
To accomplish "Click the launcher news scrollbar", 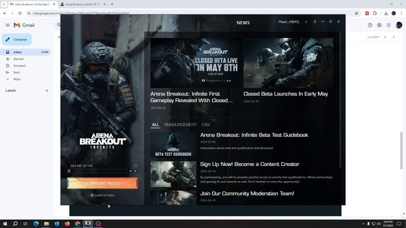I will tap(340, 99).
